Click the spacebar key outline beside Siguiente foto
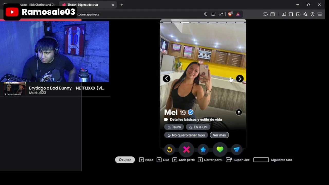This screenshot has width=329, height=185. coord(261,160)
